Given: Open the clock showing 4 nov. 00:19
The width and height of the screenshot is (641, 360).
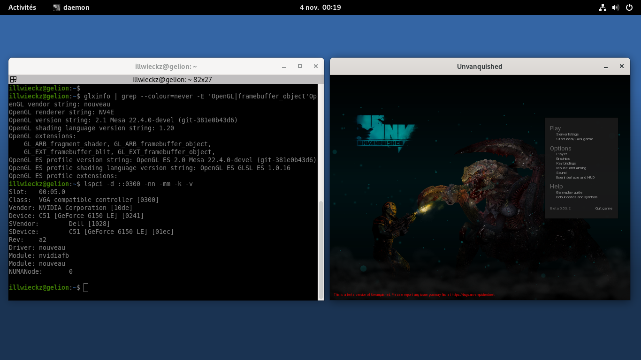Looking at the screenshot, I should pyautogui.click(x=320, y=7).
